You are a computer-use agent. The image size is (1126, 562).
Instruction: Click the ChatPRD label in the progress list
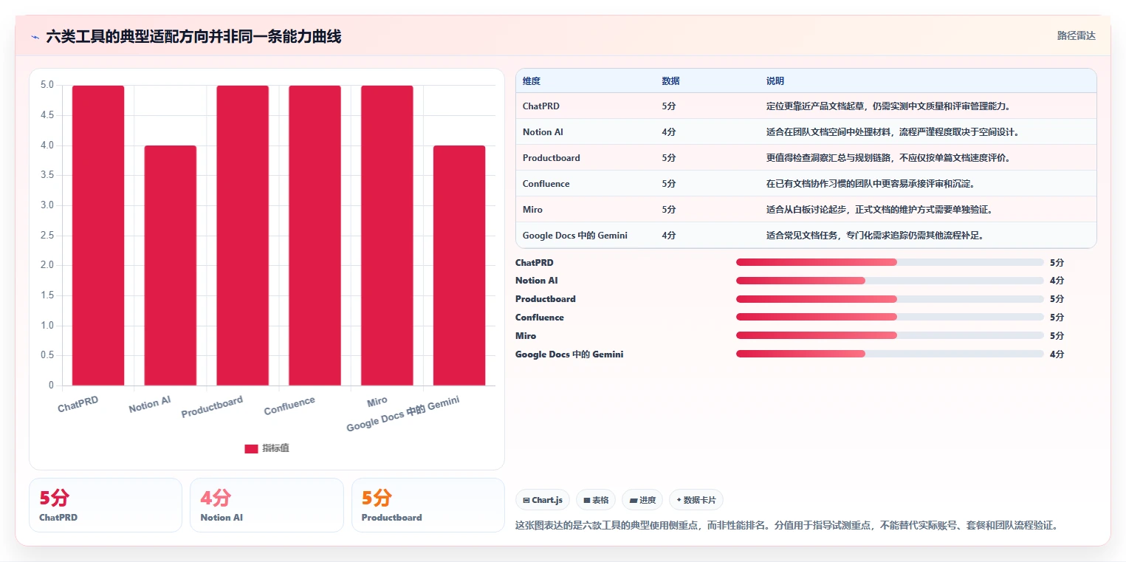point(534,263)
